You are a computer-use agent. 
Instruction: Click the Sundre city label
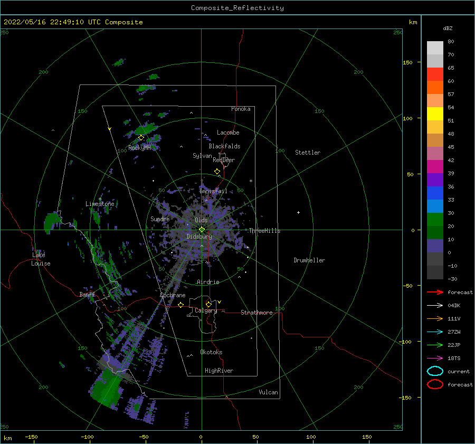(160, 219)
